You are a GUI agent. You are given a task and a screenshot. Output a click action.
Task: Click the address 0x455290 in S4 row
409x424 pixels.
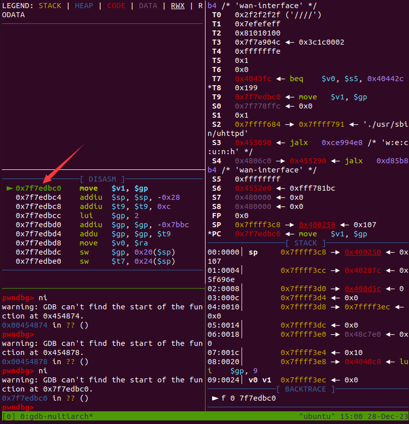click(308, 161)
